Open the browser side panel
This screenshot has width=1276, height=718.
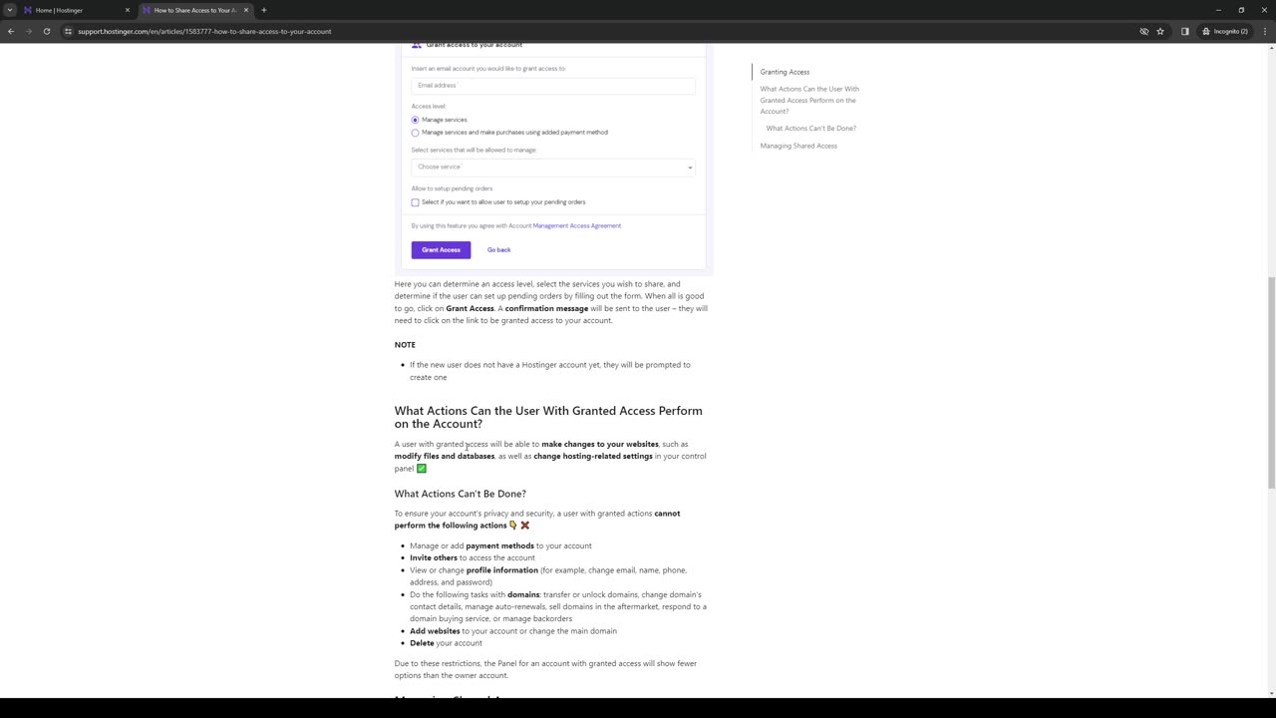(x=1185, y=31)
